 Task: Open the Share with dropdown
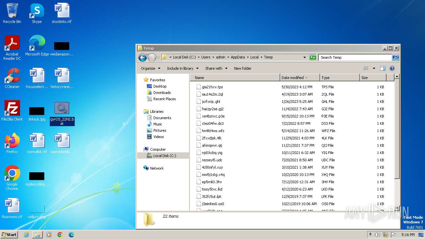click(x=216, y=68)
